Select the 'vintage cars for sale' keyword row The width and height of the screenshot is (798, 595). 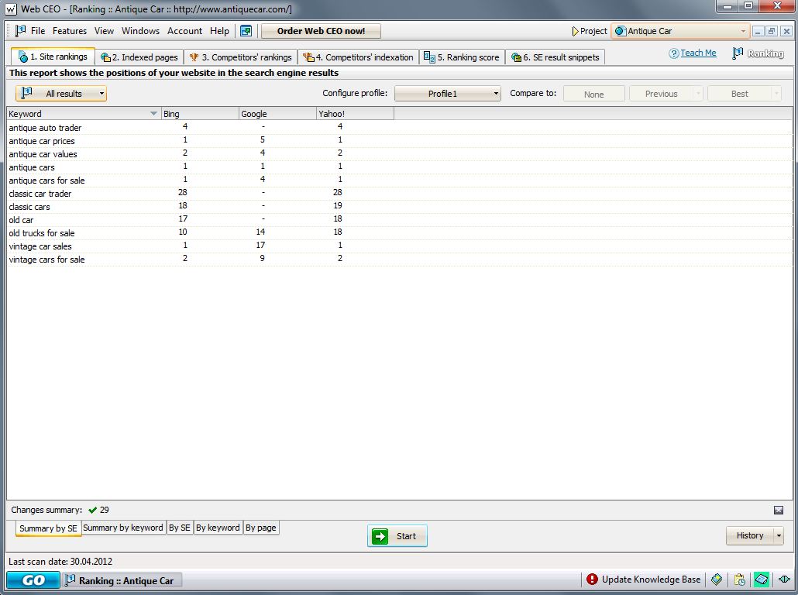click(400, 259)
